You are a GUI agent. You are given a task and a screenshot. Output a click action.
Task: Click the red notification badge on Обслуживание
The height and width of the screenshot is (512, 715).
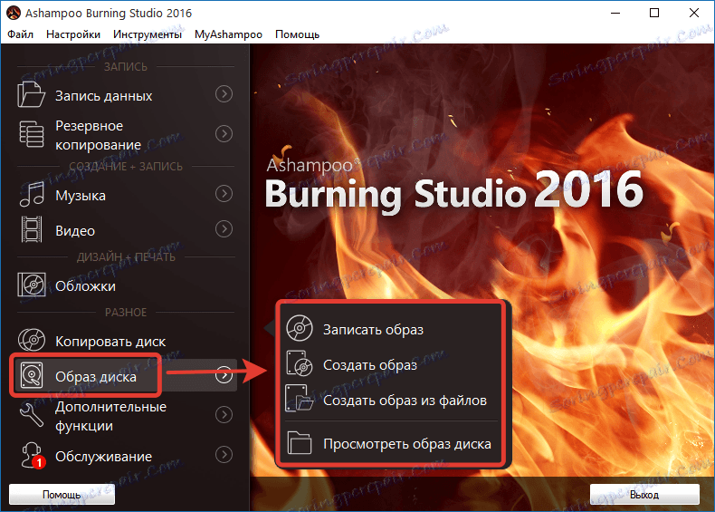tap(39, 463)
